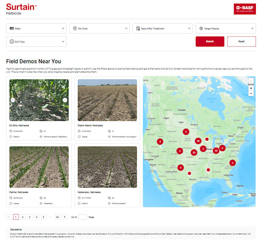Click the "Palmer, Nebraska" card title

click(19, 192)
